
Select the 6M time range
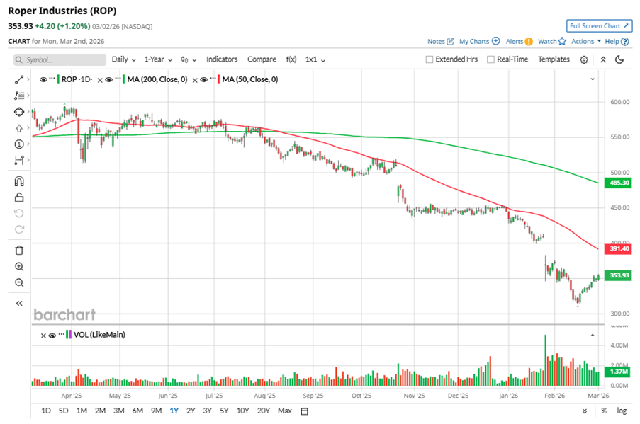click(137, 411)
